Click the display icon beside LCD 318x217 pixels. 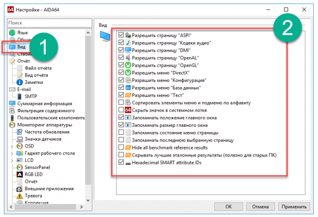click(x=19, y=160)
